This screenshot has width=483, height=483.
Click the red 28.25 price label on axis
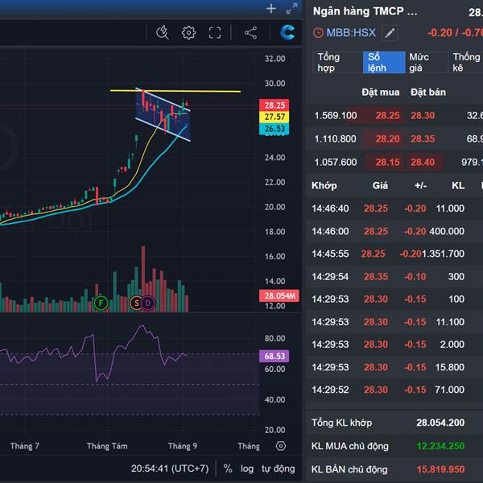(275, 105)
